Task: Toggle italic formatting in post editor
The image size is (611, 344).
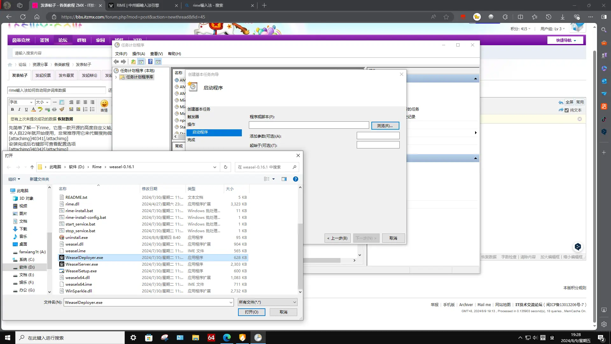Action: (19, 109)
